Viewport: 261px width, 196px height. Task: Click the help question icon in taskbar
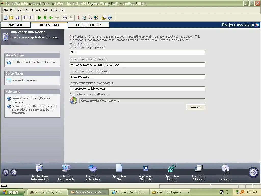click(221, 192)
